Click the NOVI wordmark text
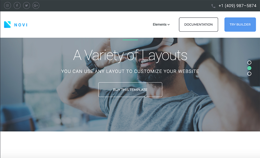The height and width of the screenshot is (158, 260). tap(21, 25)
